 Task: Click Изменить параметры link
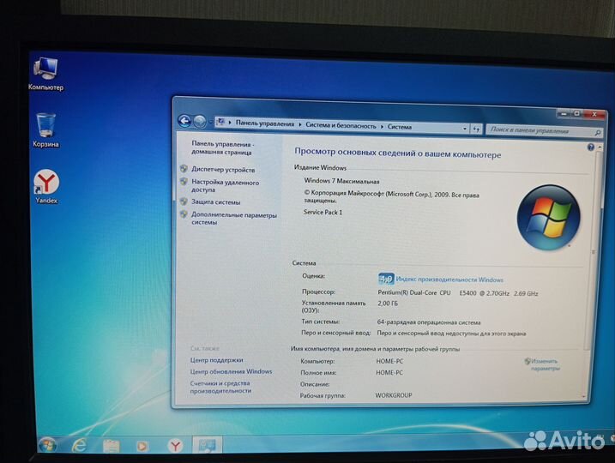(x=544, y=364)
